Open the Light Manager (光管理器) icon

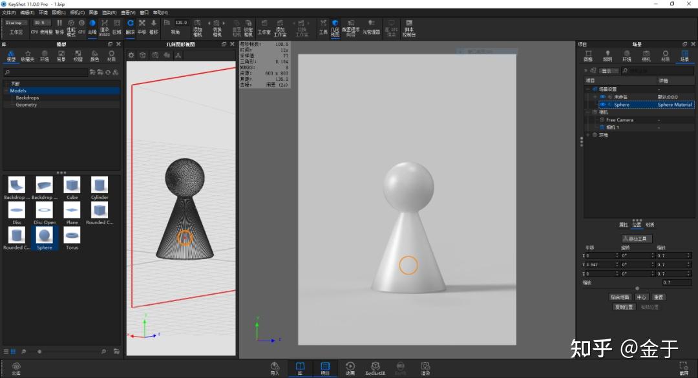pos(371,23)
